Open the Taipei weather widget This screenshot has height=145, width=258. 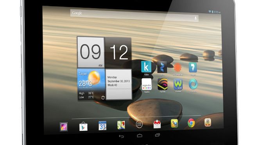tap(91, 84)
